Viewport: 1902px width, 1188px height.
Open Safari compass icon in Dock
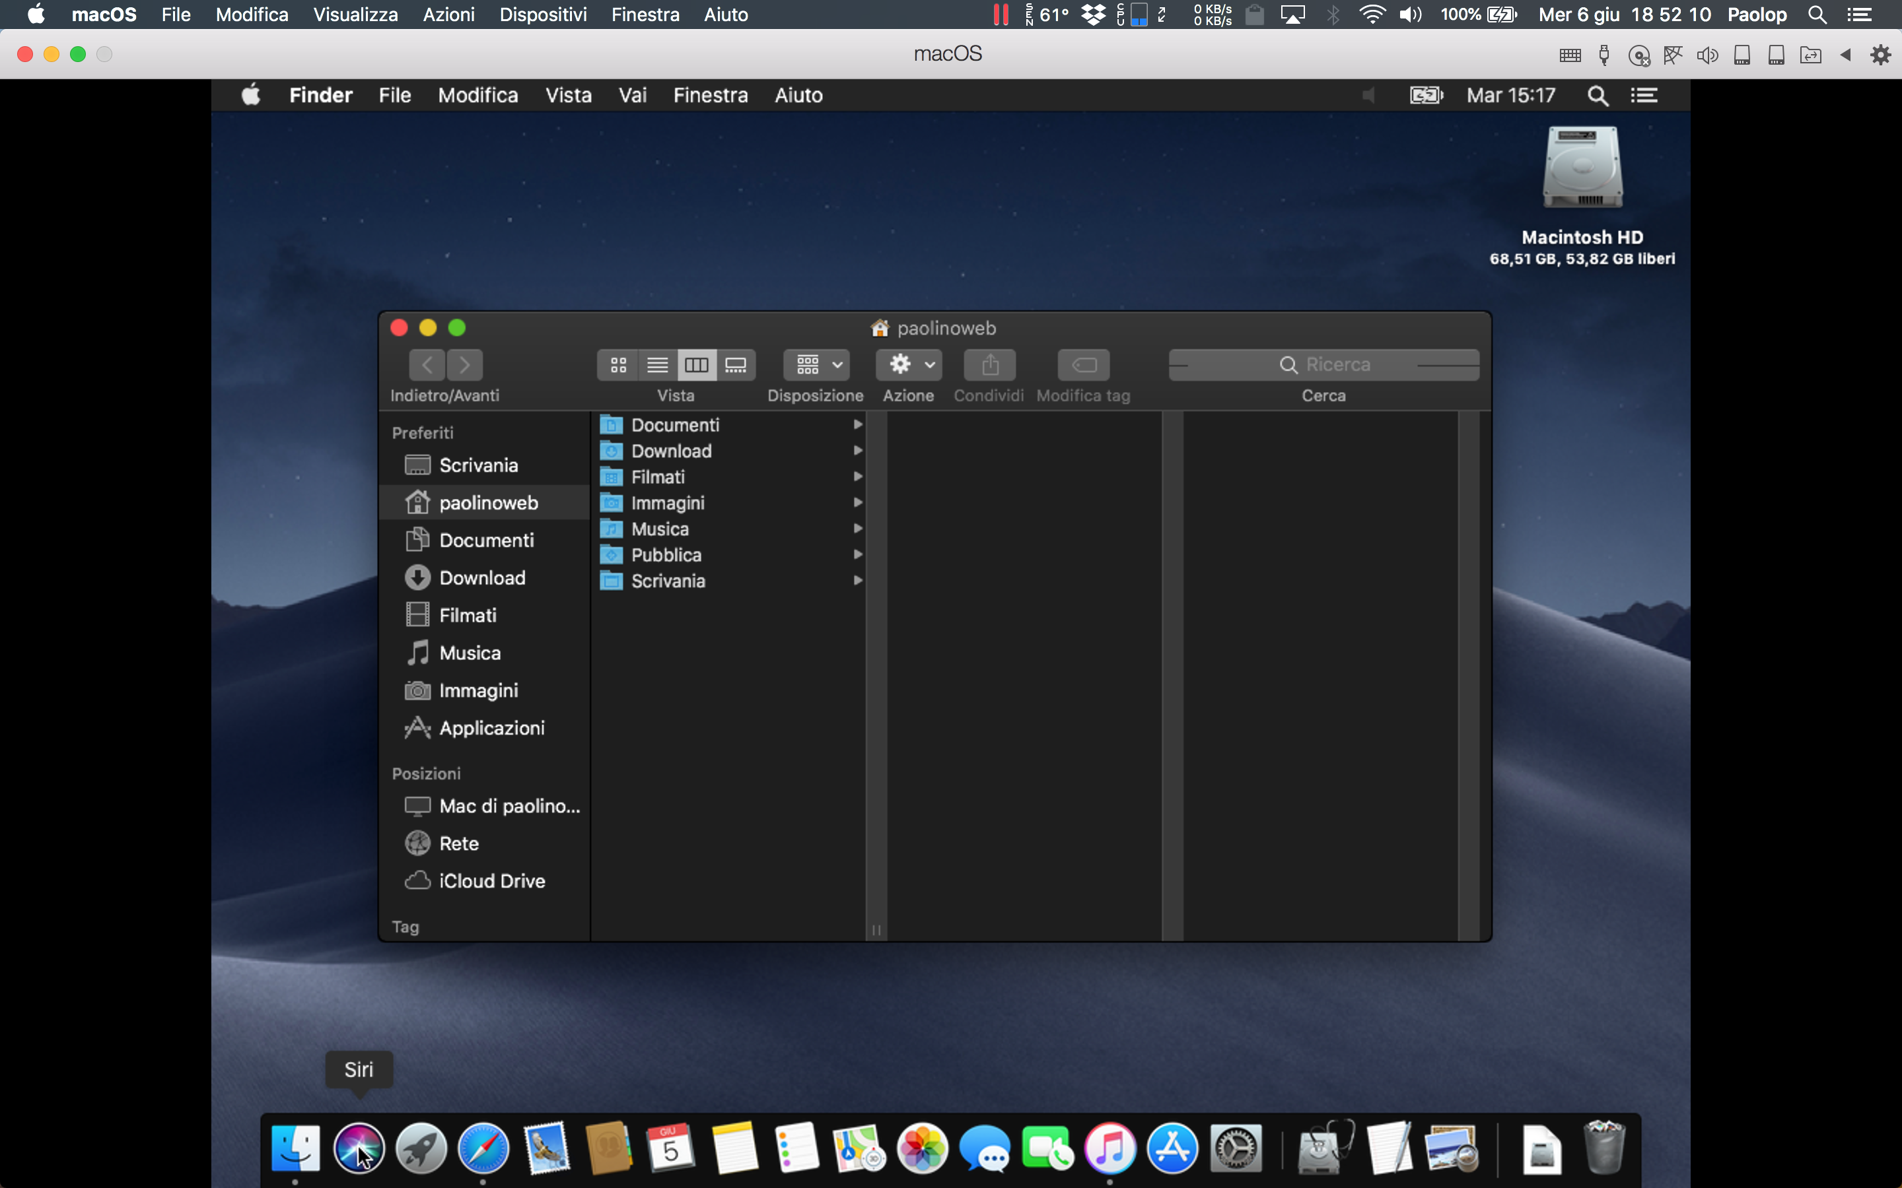483,1148
